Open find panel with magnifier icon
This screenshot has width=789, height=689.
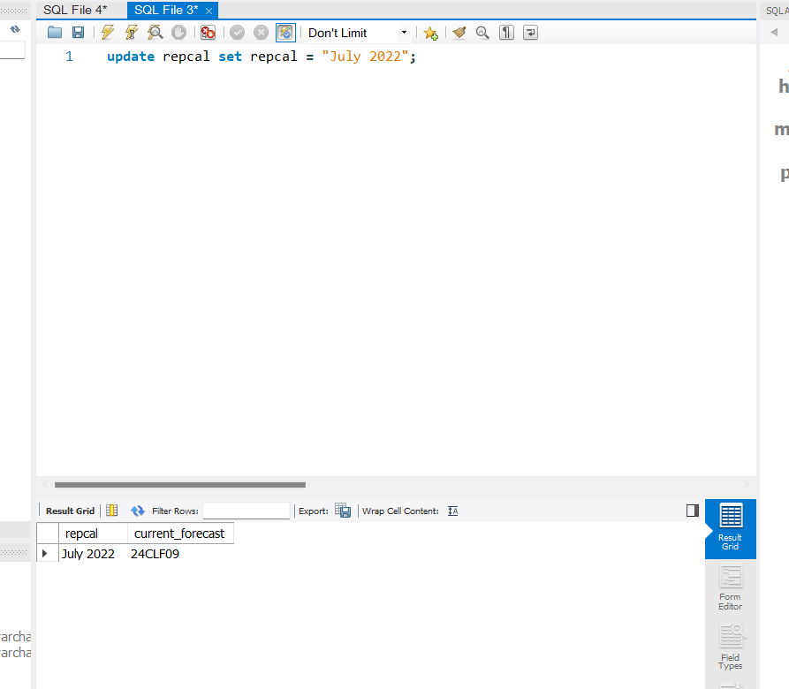482,33
